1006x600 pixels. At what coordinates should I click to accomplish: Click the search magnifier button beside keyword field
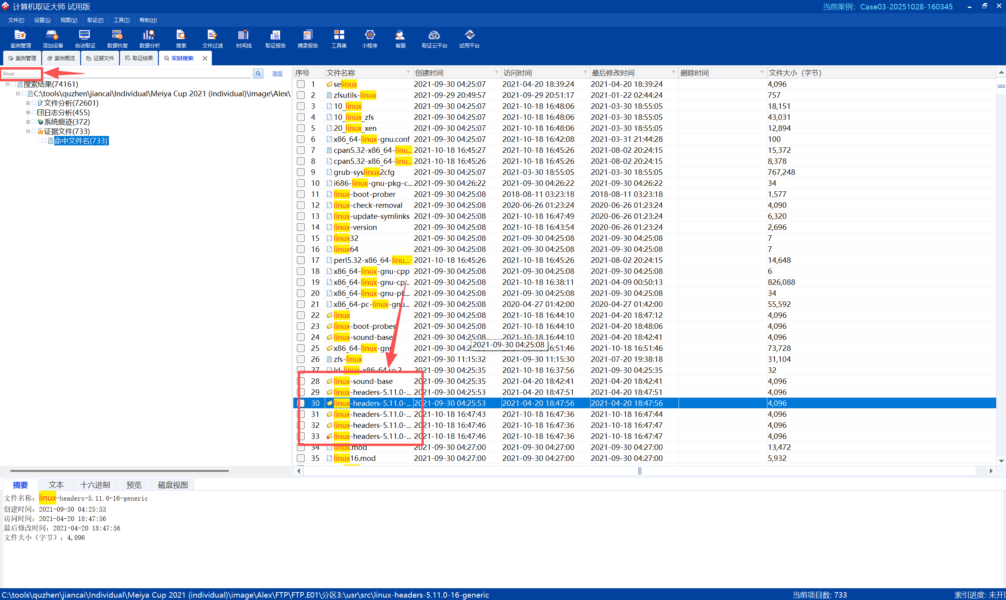tap(258, 73)
